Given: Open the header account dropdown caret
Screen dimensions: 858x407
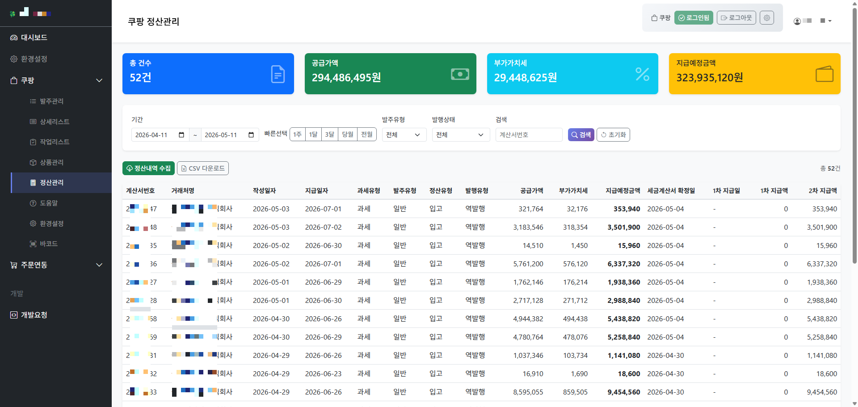Looking at the screenshot, I should click(x=830, y=21).
